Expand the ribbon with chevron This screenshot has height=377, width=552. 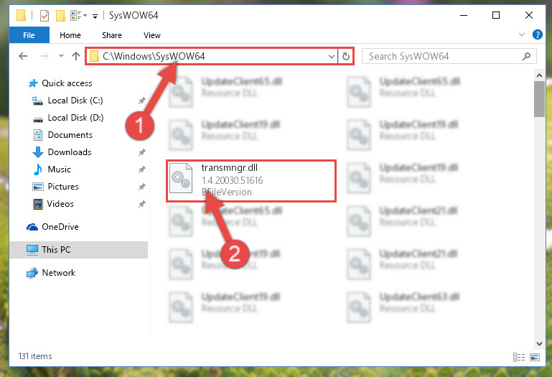522,34
